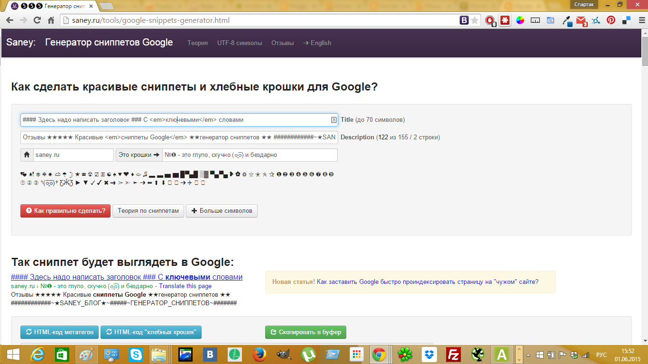The height and width of the screenshot is (364, 648).
Task: Click the breadcrumbs text field
Action: tap(250, 155)
